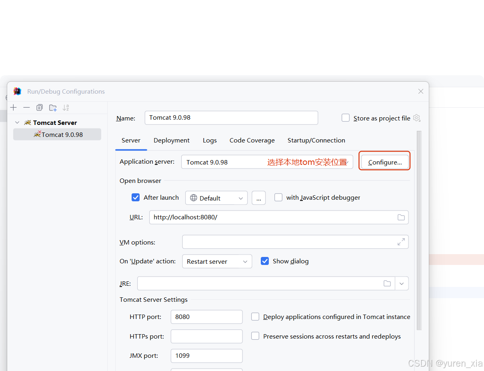Image resolution: width=484 pixels, height=371 pixels.
Task: Click the vertical scrollbar of the settings panel
Action: coord(419,230)
